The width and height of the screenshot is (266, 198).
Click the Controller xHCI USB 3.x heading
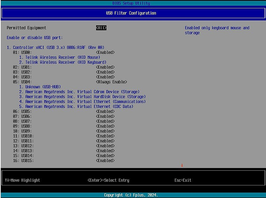(56, 48)
